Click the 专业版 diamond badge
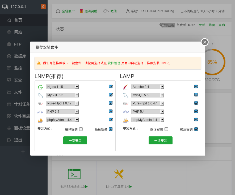235x195 pixels. [x=167, y=25]
